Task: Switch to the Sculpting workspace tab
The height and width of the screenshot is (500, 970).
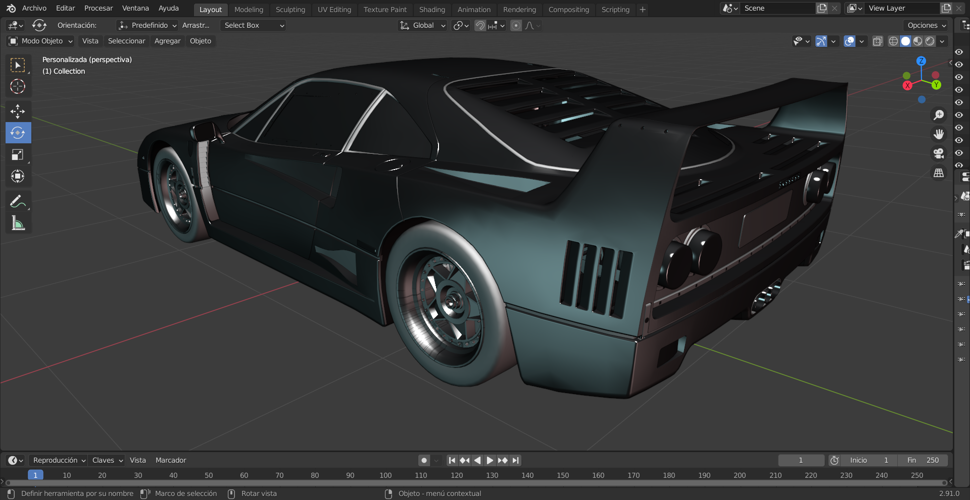Action: tap(290, 10)
